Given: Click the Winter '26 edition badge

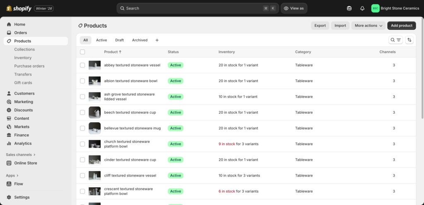Looking at the screenshot, I should (x=44, y=9).
